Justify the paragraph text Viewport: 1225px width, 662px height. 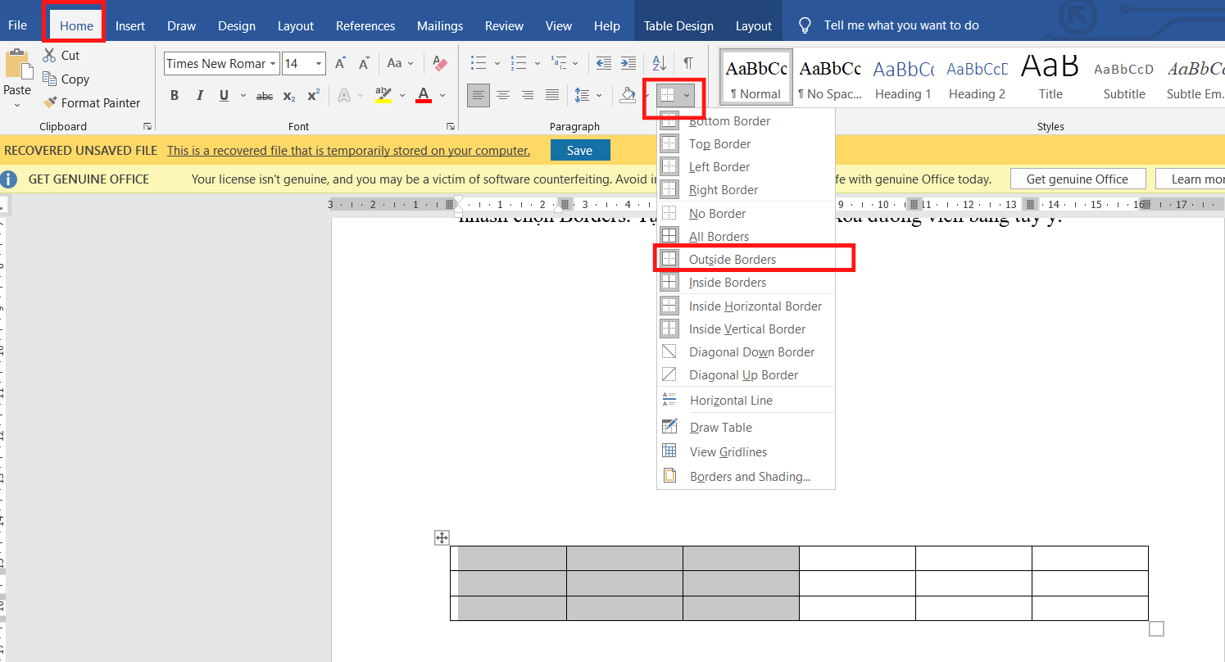tap(552, 96)
